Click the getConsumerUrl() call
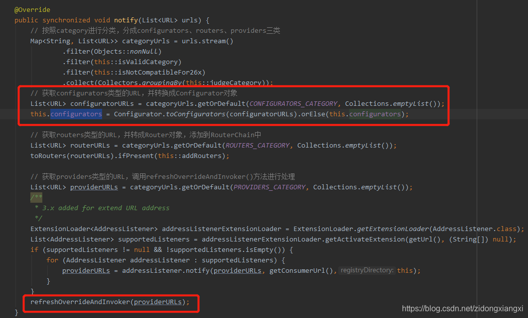Viewport: 528px width, 318px height. pyautogui.click(x=301, y=270)
